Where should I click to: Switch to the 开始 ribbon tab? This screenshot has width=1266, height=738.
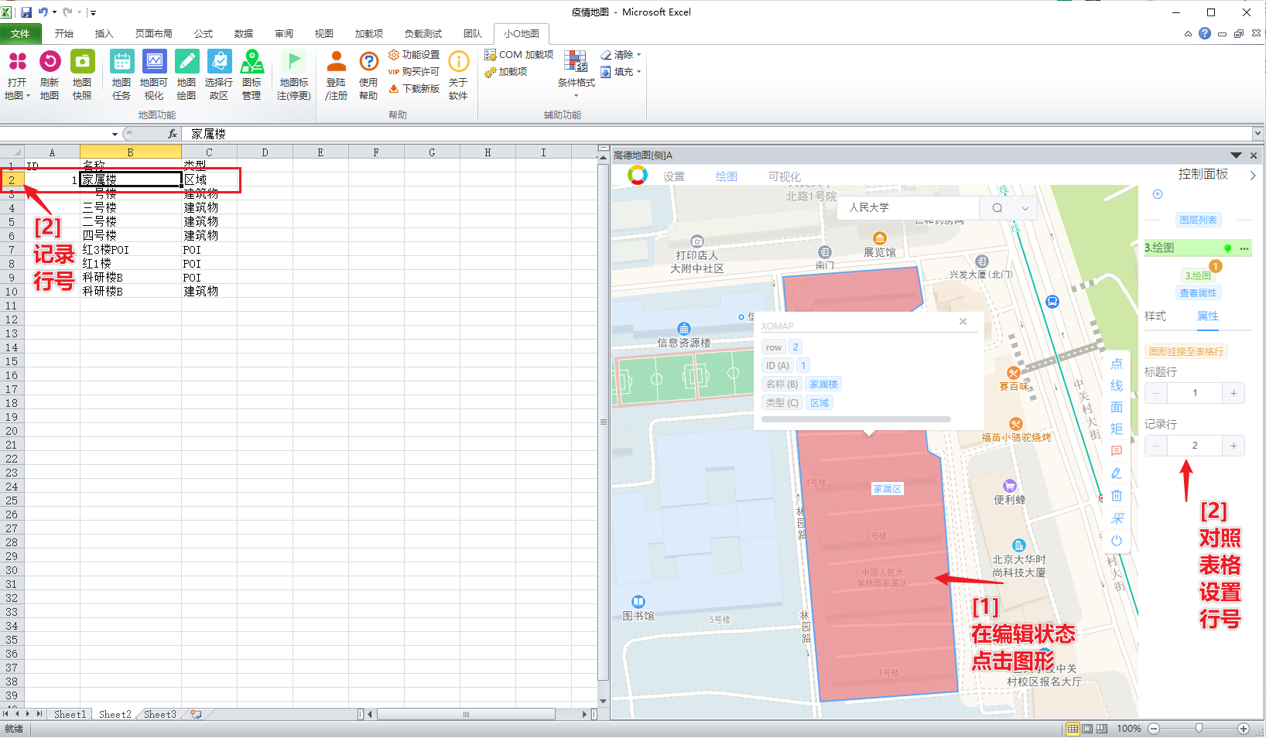[x=64, y=34]
